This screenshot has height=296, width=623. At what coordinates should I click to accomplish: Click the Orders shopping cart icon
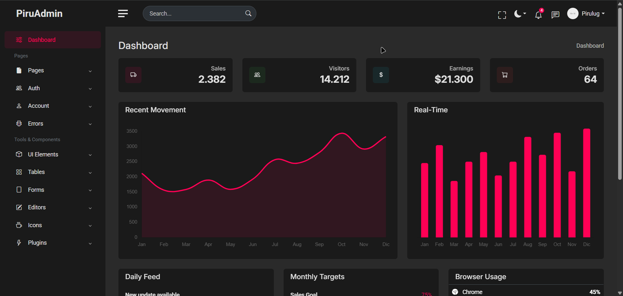(x=505, y=75)
